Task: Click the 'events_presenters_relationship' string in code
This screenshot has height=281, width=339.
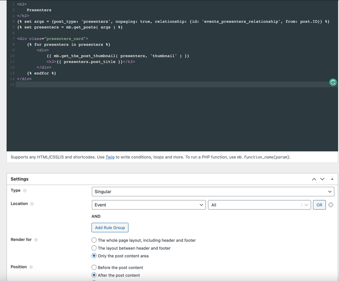Action: [241, 21]
